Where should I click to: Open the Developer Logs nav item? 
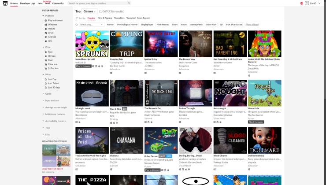[x=28, y=3]
